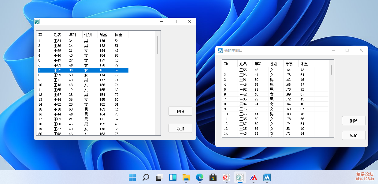The width and height of the screenshot is (378, 184).
Task: Click the red 易 app icon on taskbar
Action: point(226,177)
